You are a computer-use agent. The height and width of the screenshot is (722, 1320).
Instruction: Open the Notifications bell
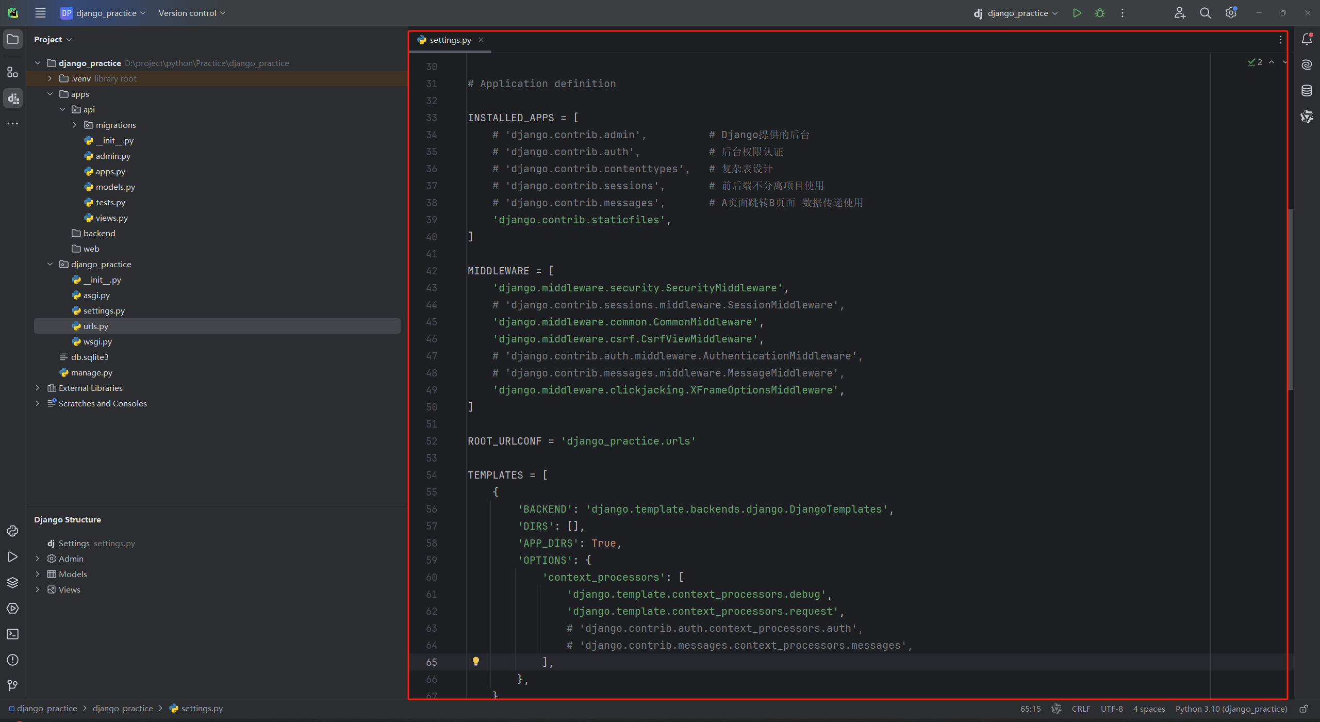1307,39
